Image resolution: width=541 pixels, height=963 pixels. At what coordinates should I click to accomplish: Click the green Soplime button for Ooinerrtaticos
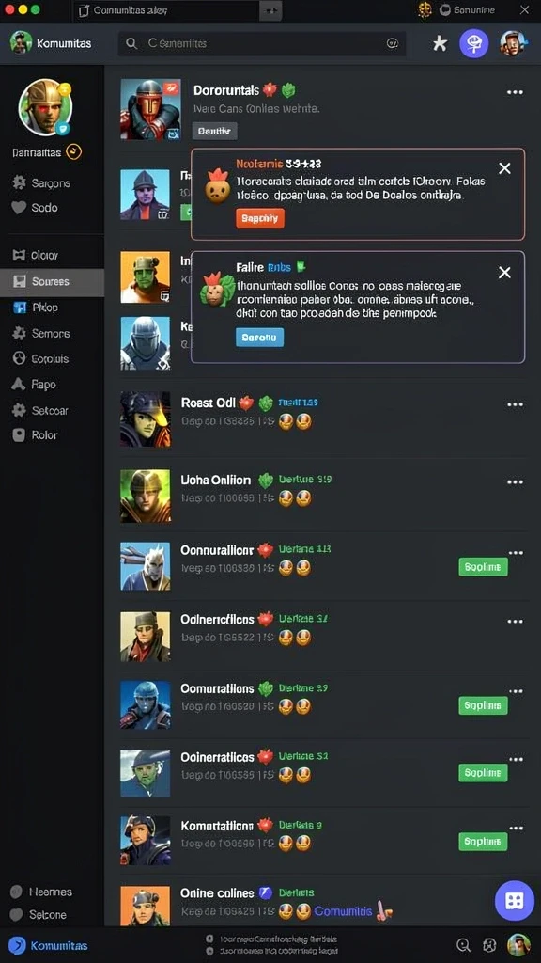(483, 773)
